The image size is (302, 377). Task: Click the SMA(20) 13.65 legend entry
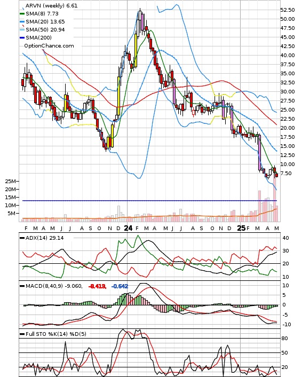pos(45,22)
